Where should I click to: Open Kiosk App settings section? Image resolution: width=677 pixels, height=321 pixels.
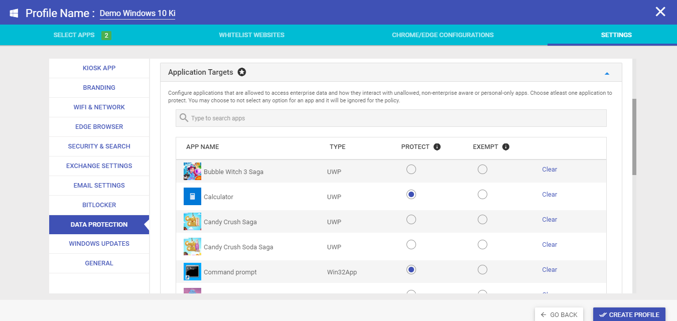(99, 68)
